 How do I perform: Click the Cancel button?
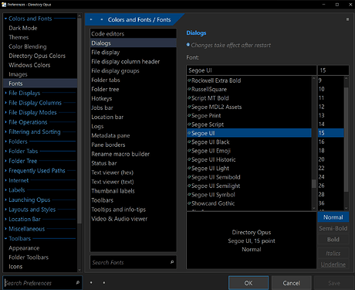point(291,283)
